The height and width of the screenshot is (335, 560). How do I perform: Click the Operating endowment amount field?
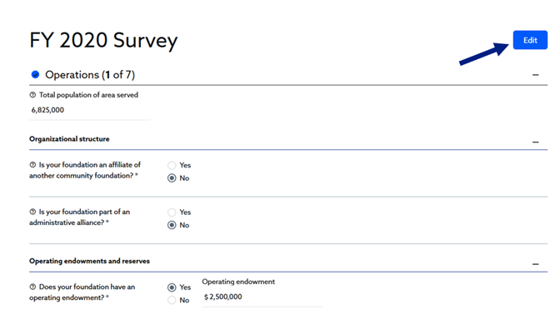pyautogui.click(x=262, y=297)
